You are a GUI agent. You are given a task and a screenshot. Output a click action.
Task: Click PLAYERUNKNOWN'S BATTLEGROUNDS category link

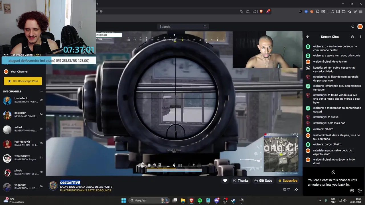tap(85, 190)
